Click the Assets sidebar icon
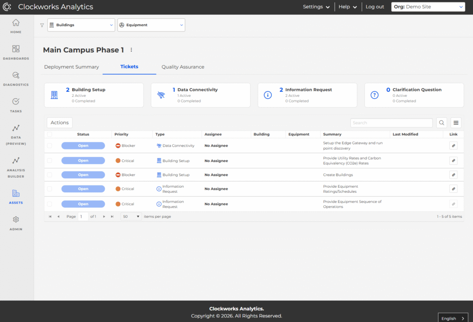Screen dimensions: 473x322 tap(16, 193)
